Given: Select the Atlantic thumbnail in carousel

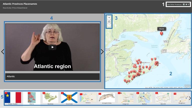Looking at the screenshot, I should (32, 98).
